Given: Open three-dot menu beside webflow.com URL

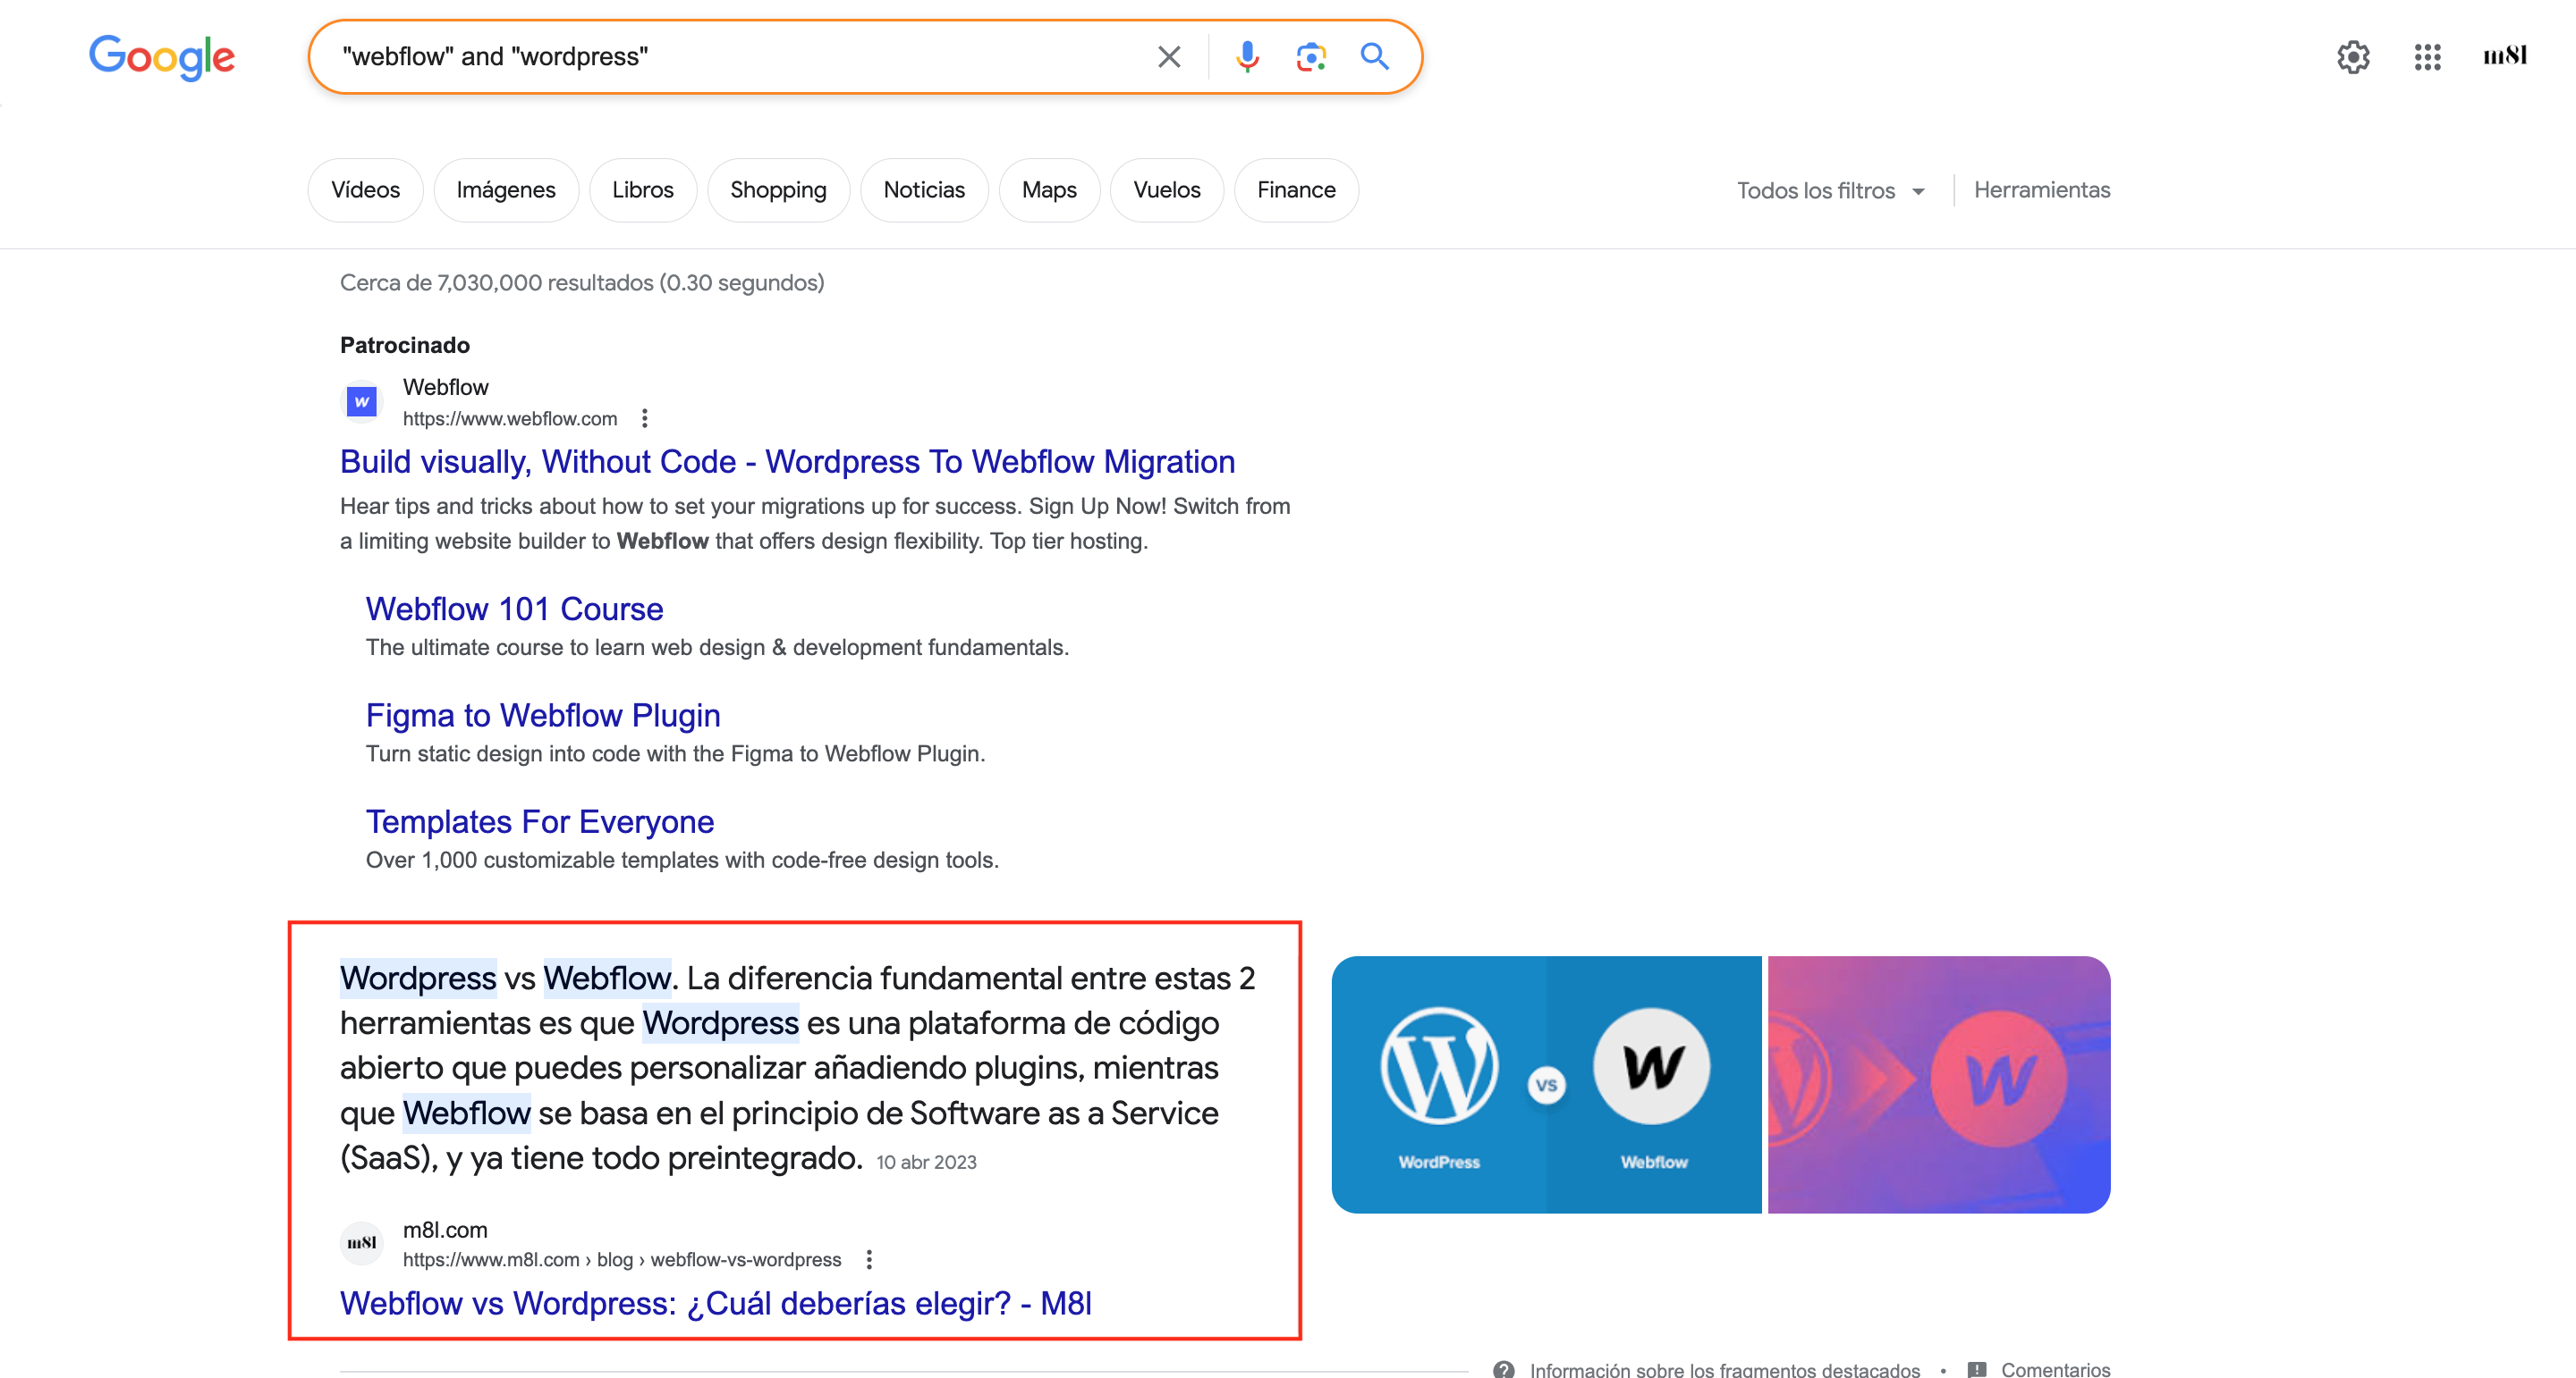Looking at the screenshot, I should tap(645, 419).
